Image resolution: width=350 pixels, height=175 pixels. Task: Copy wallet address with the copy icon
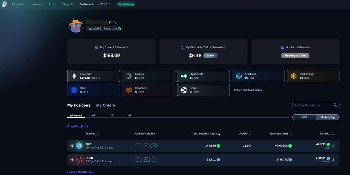(x=114, y=23)
